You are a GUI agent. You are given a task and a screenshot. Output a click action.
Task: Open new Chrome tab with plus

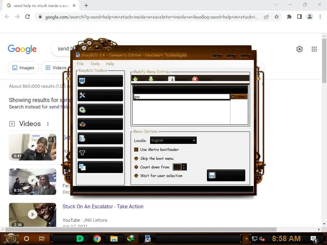pos(86,6)
